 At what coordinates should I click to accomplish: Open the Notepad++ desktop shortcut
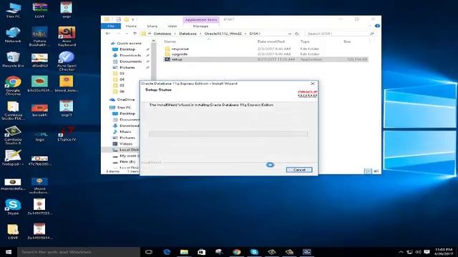point(13,158)
